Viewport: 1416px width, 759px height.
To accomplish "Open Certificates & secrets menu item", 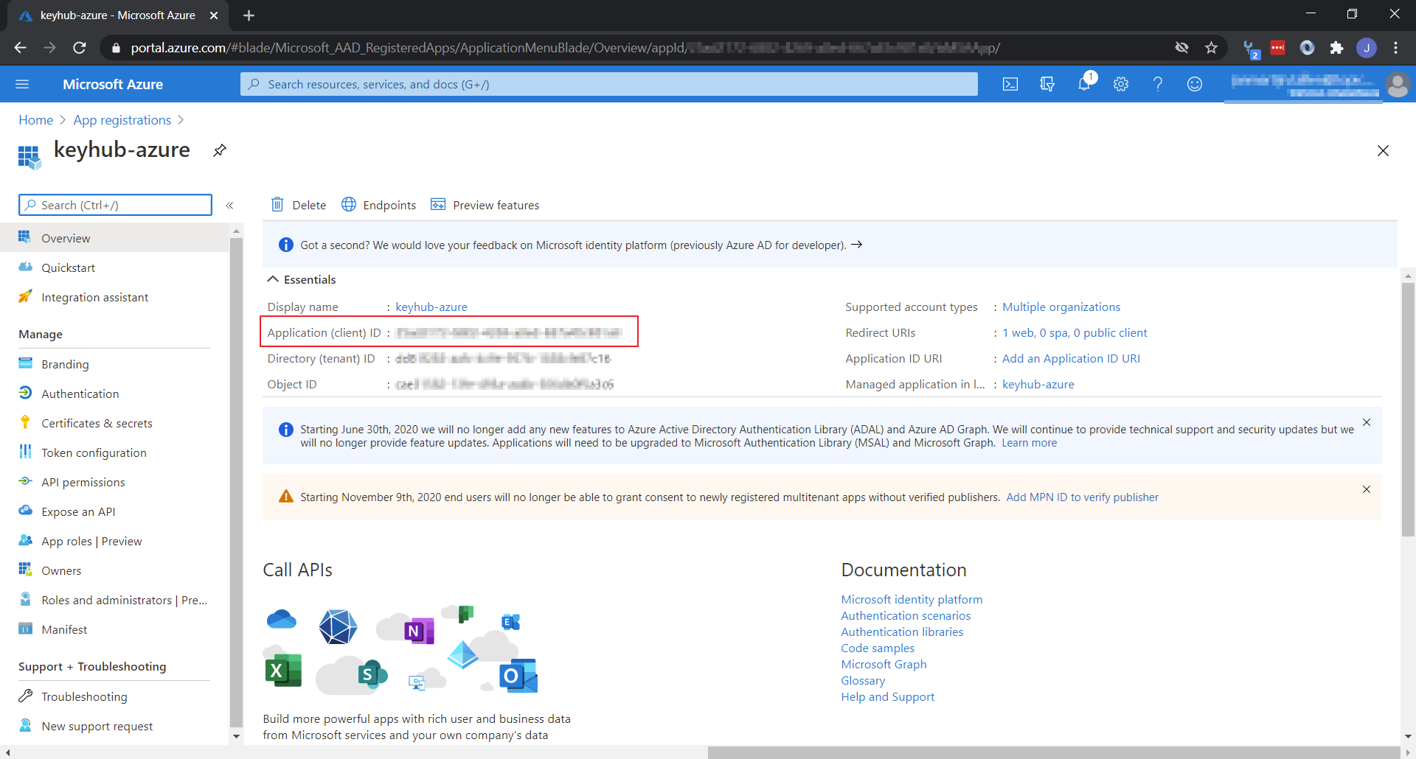I will point(97,424).
